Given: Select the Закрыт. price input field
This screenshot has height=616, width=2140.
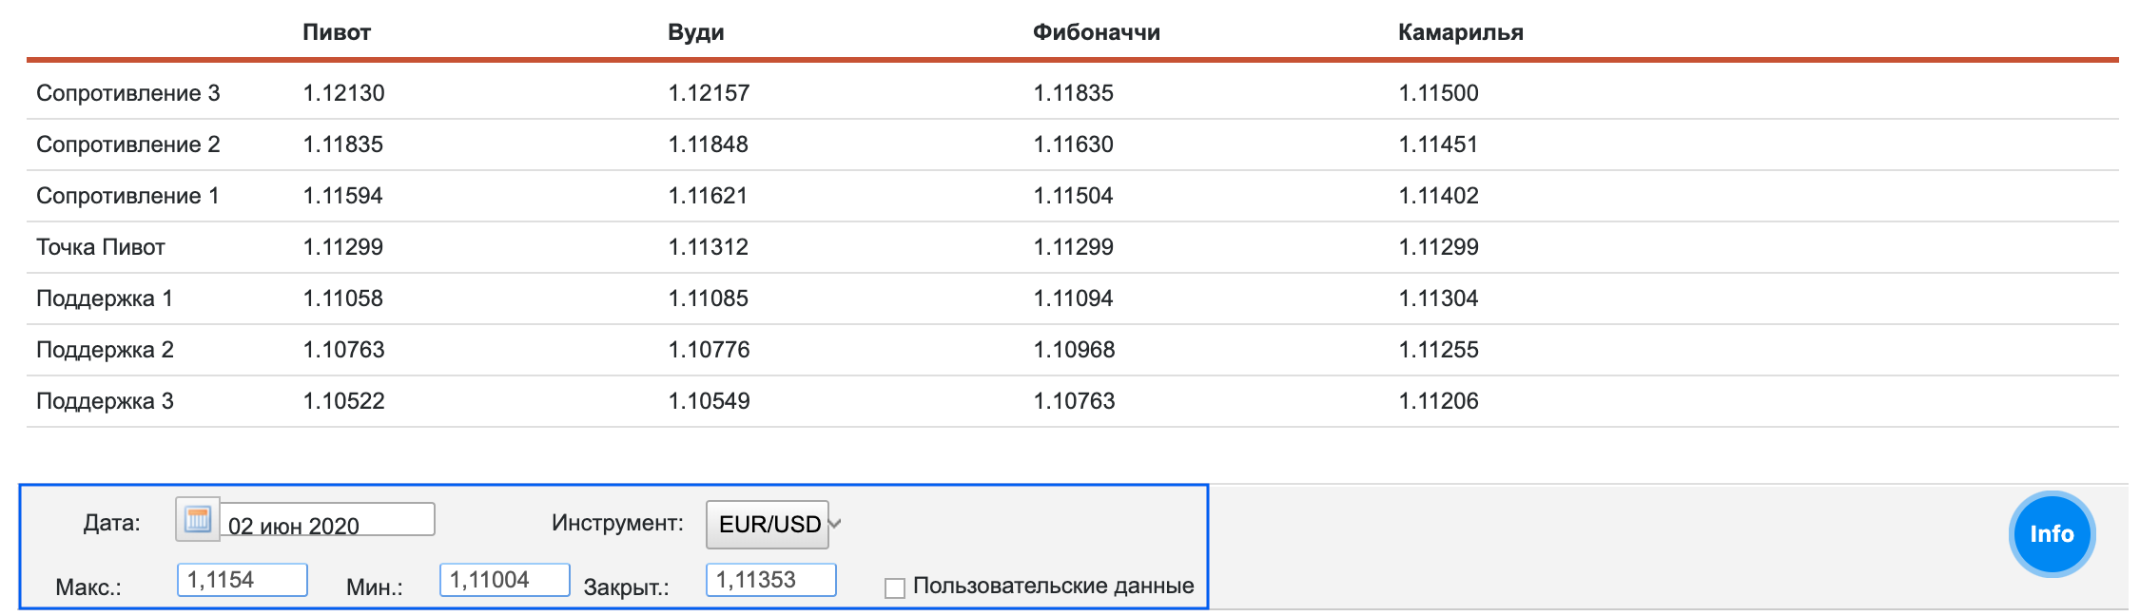Looking at the screenshot, I should pyautogui.click(x=770, y=580).
